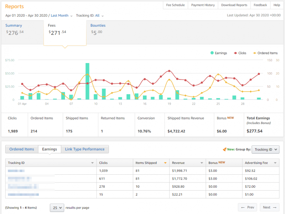Click the Reports page heading
Viewport: 285px width, 214px height.
point(14,7)
